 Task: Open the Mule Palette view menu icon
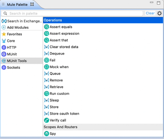3,4
